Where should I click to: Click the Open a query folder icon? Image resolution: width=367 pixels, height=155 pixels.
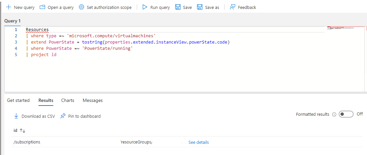[x=42, y=7]
